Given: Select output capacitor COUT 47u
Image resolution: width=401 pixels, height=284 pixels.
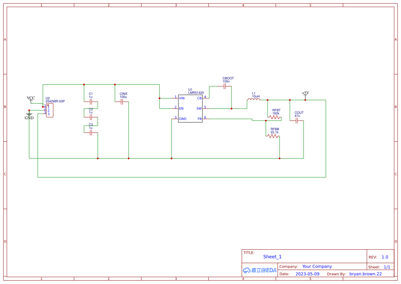Looking at the screenshot, I should [297, 121].
